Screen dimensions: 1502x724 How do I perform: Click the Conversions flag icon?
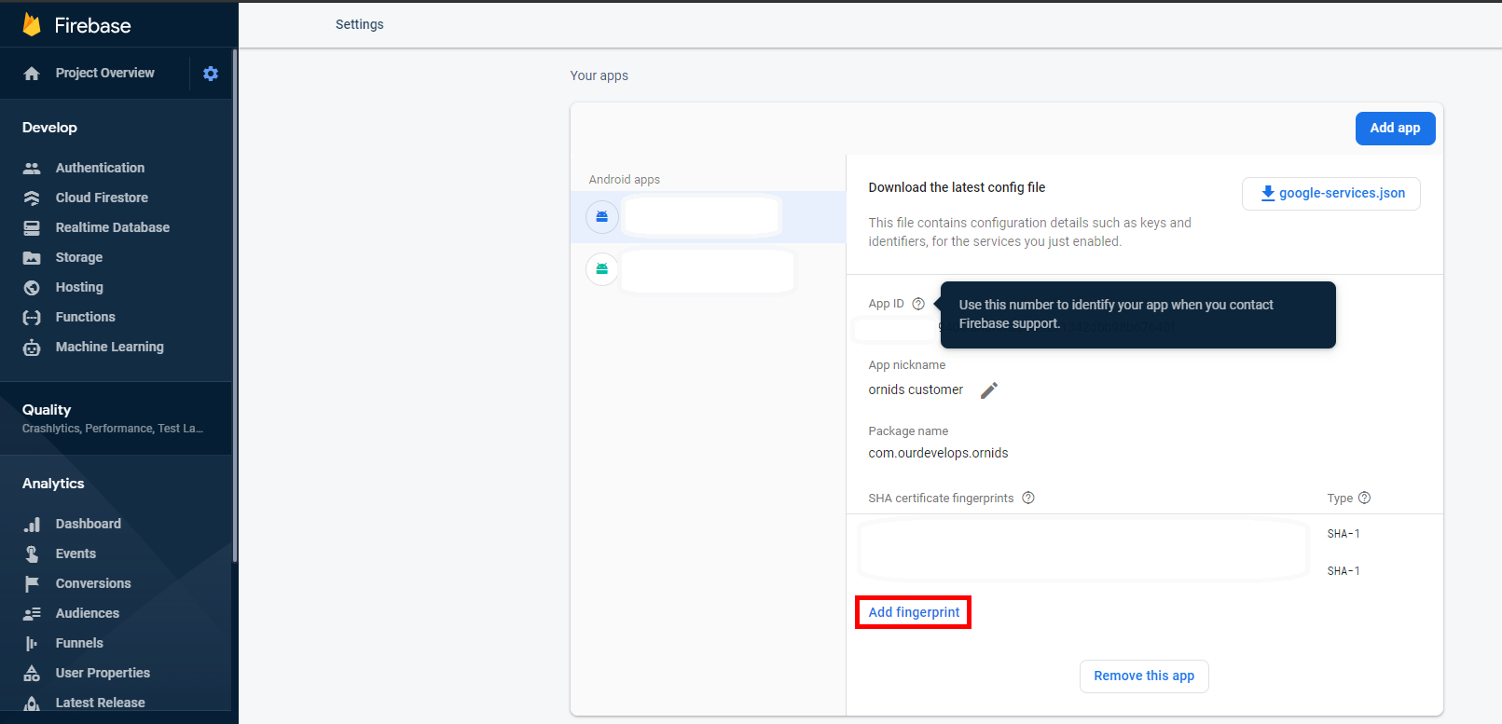[32, 584]
